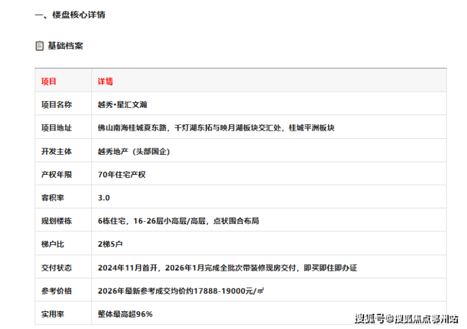
Task: Select the plot ratio value 3.0
Action: pyautogui.click(x=104, y=198)
